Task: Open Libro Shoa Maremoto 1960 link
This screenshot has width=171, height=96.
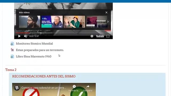Action: (x=34, y=56)
